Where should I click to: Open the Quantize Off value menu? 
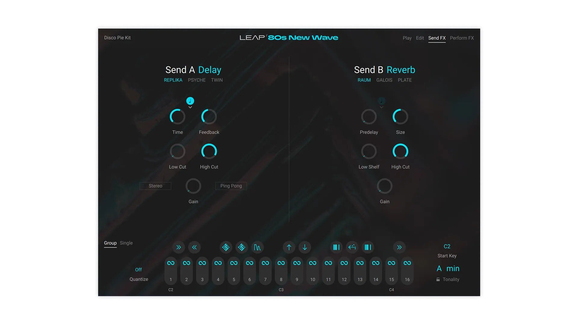point(138,270)
